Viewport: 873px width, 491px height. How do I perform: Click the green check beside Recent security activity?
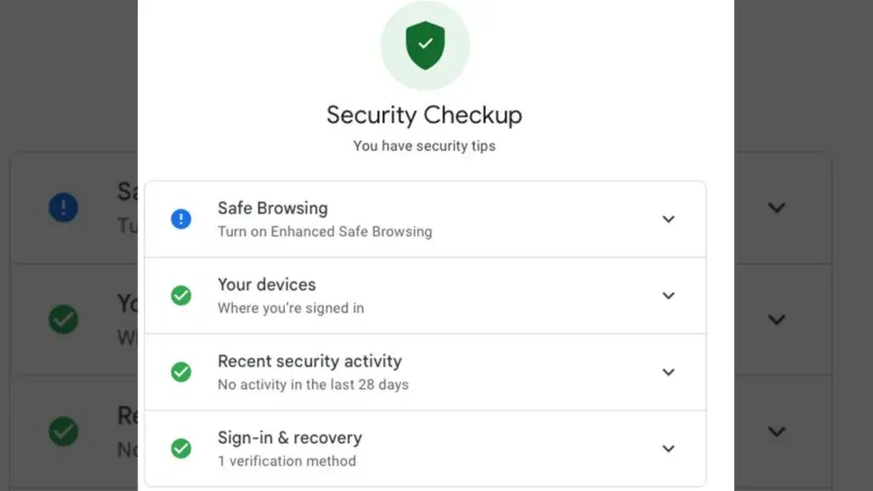point(181,372)
